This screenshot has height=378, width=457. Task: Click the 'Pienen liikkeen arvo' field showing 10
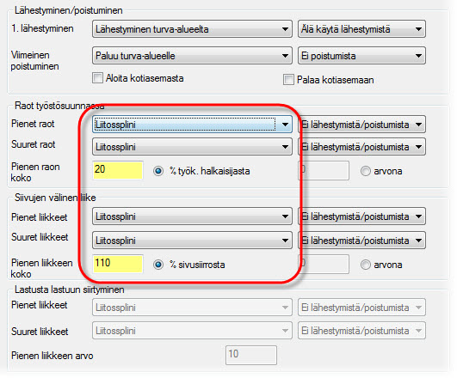(x=251, y=355)
